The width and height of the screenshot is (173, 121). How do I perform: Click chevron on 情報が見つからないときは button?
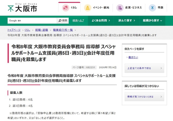pos(161,97)
